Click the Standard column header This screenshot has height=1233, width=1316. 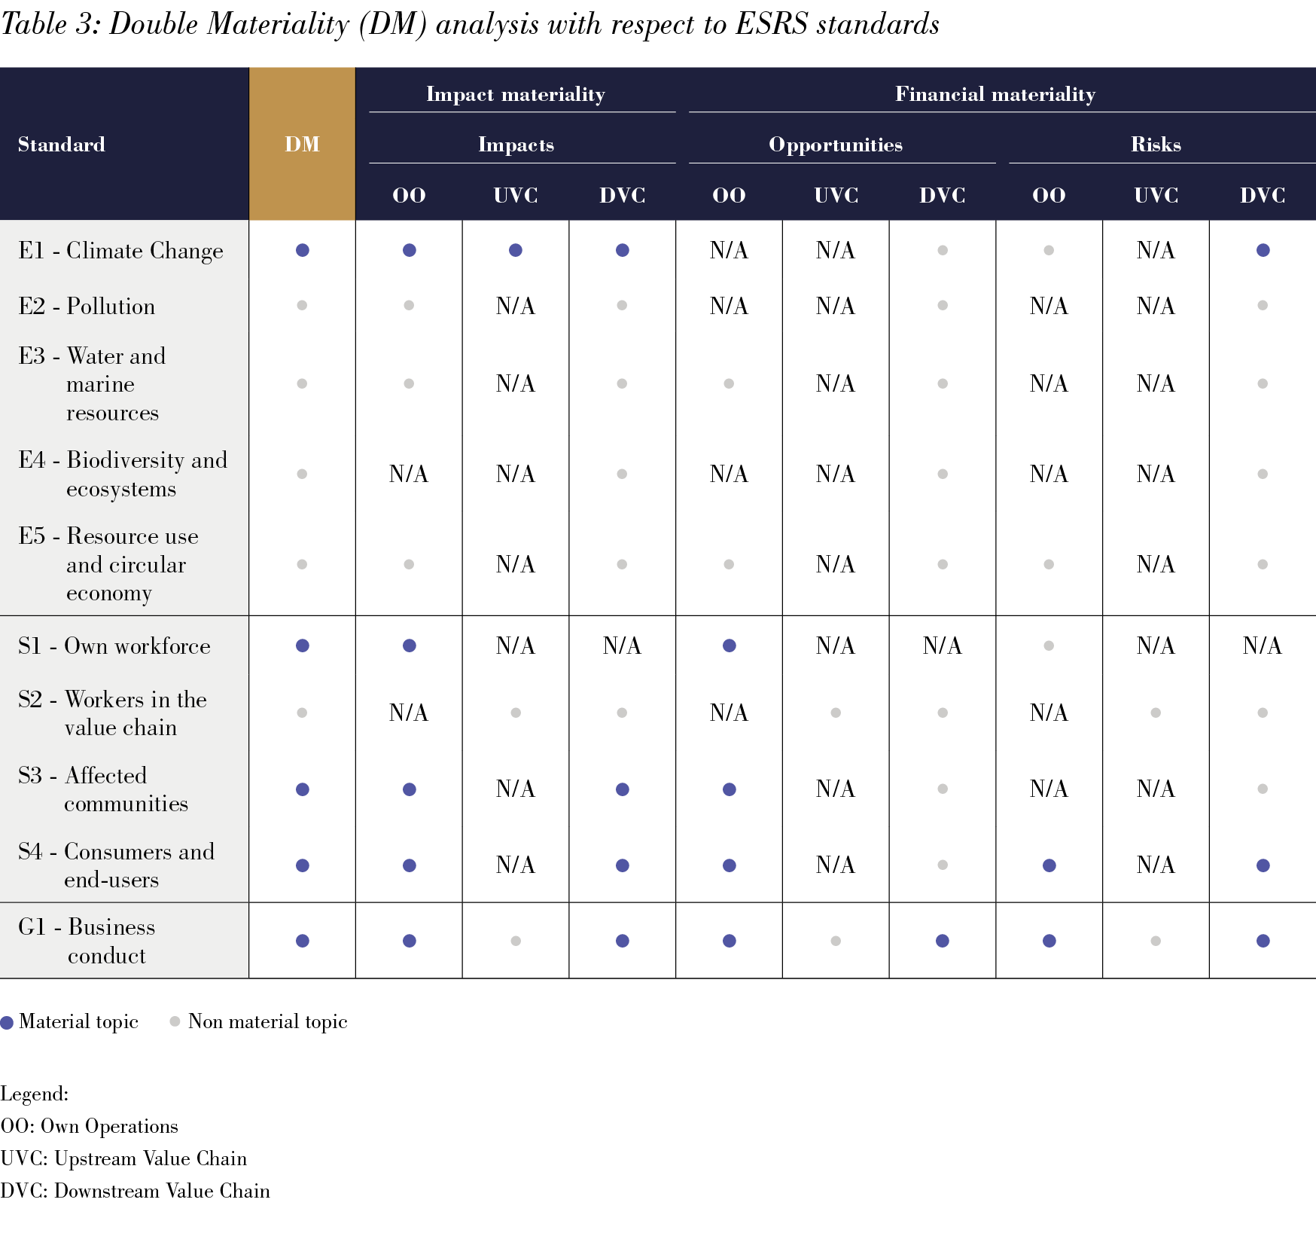pos(62,145)
